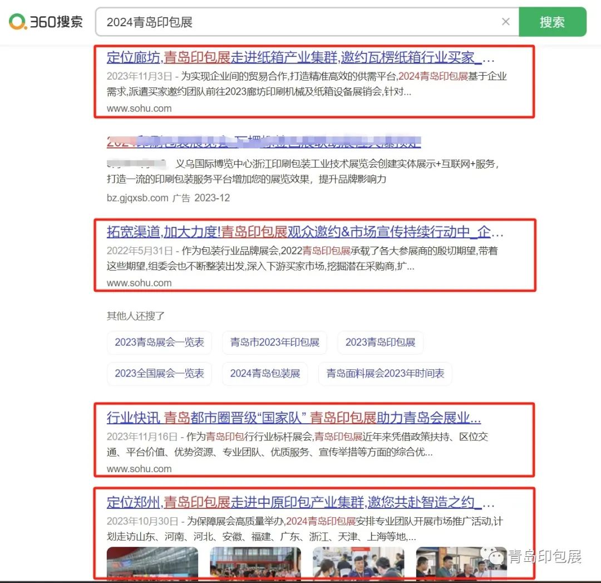The width and height of the screenshot is (601, 583).
Task: Open the 拓宽渠道,加大力度 result title
Action: (x=304, y=232)
